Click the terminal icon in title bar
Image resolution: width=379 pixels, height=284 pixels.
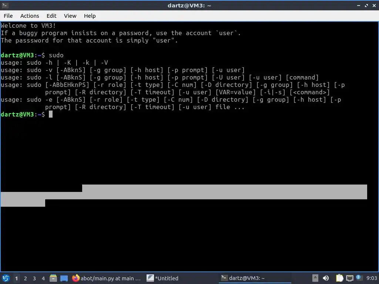5,5
